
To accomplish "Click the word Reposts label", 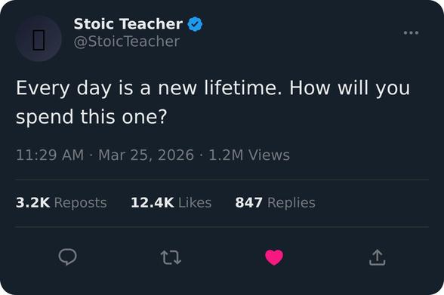I will tap(81, 203).
